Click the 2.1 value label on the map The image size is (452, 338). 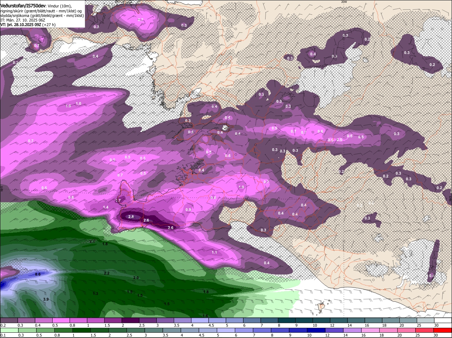(92, 241)
